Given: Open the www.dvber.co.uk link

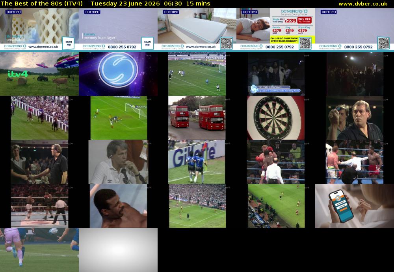Looking at the screenshot, I should [x=363, y=4].
